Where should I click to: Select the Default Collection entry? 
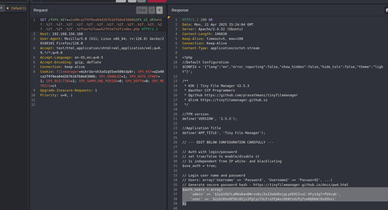tap(17, 8)
